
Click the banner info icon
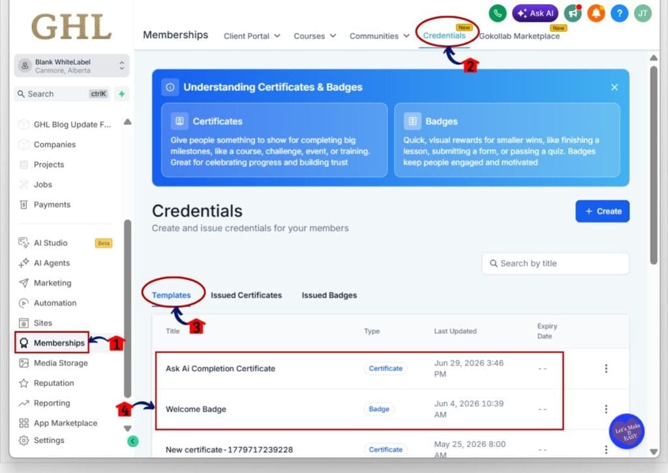point(170,87)
